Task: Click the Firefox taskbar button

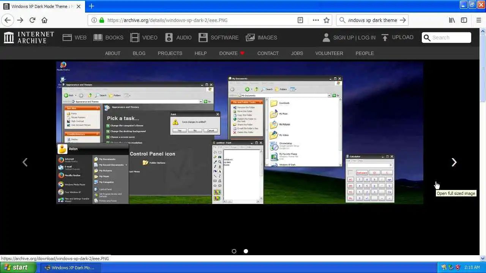Action: tap(71, 267)
